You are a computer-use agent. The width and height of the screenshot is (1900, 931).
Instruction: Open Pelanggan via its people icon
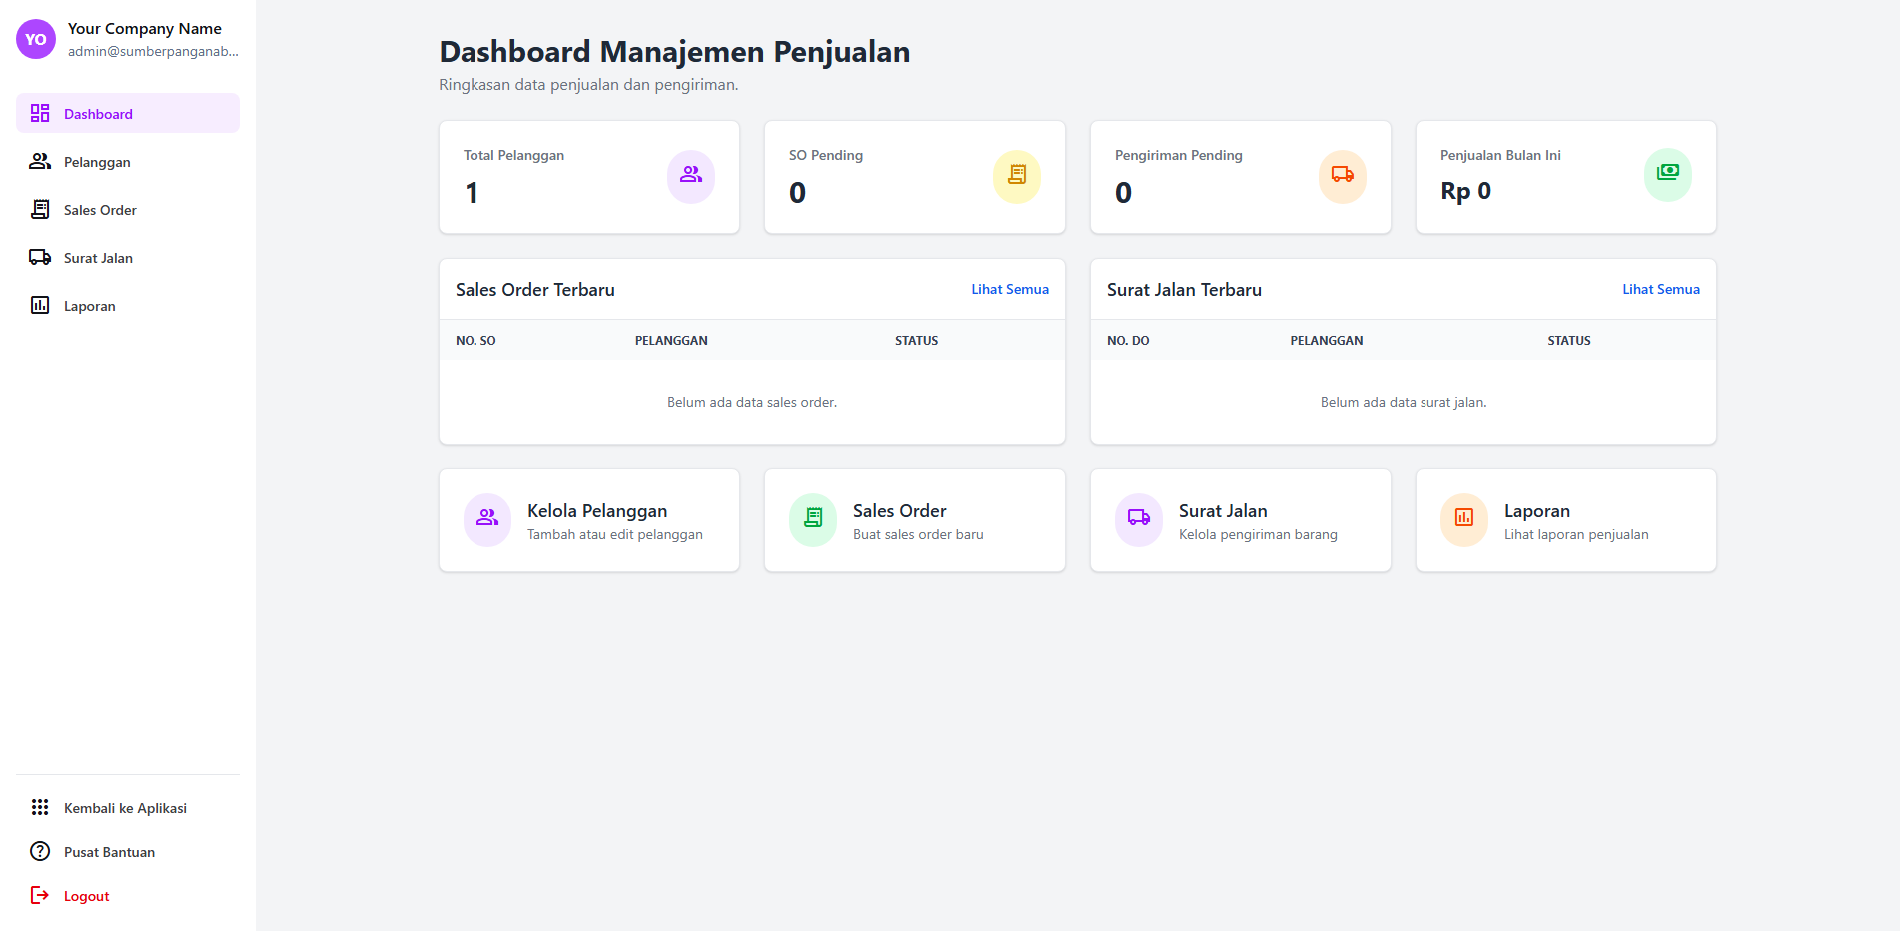pos(40,161)
